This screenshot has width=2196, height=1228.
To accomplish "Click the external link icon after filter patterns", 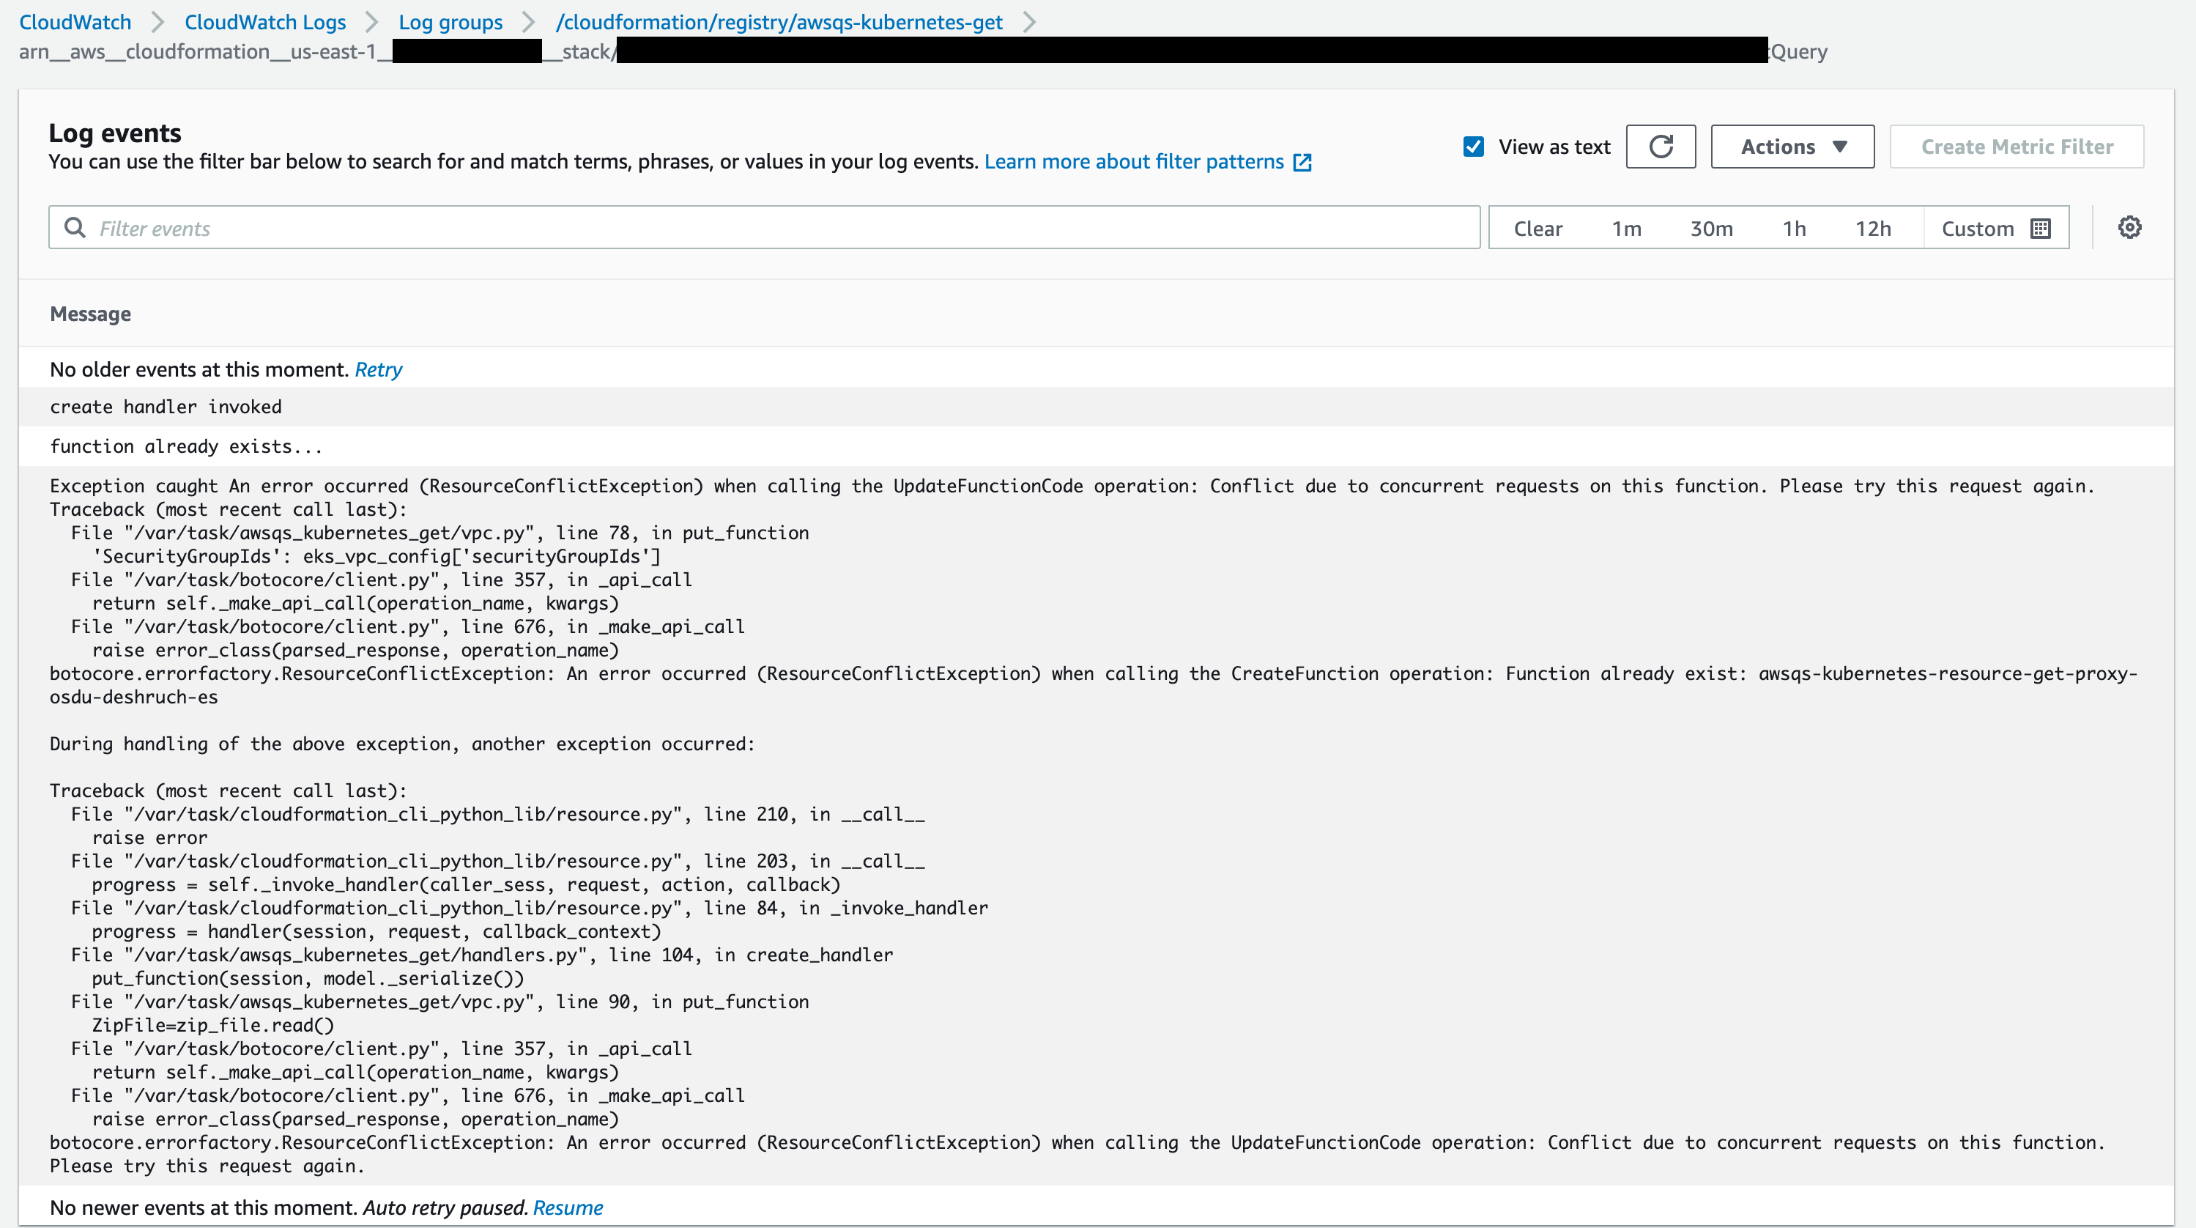I will click(1302, 162).
